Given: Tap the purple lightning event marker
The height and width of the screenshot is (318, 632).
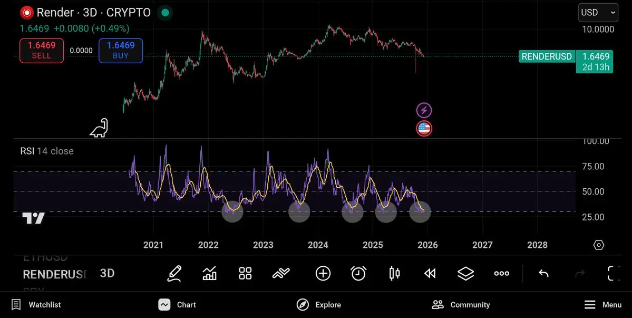Looking at the screenshot, I should click(424, 110).
